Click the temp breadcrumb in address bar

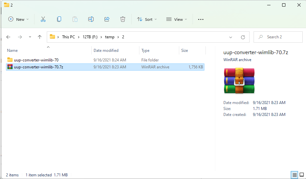pos(110,37)
